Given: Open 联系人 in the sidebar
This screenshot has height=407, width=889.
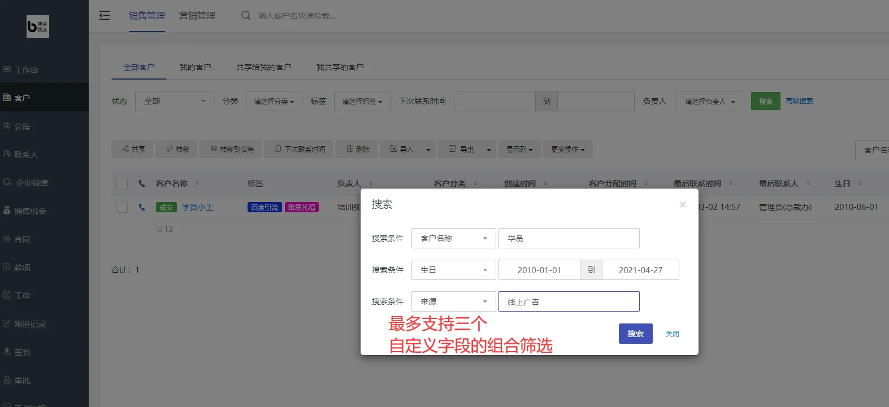Looking at the screenshot, I should pos(44,154).
